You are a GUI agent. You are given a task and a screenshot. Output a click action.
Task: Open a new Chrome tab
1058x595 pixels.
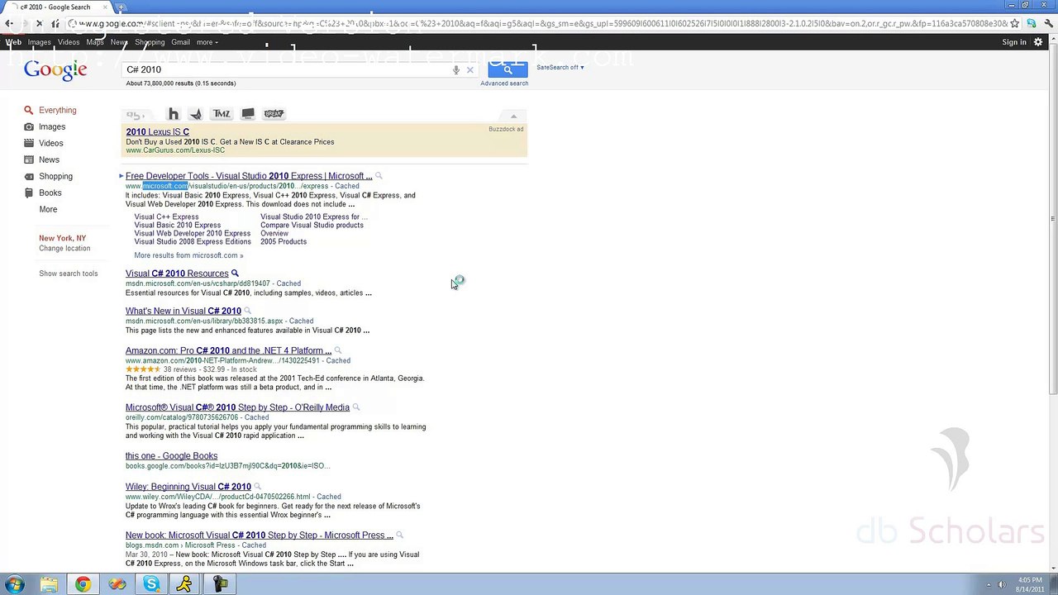tap(121, 7)
